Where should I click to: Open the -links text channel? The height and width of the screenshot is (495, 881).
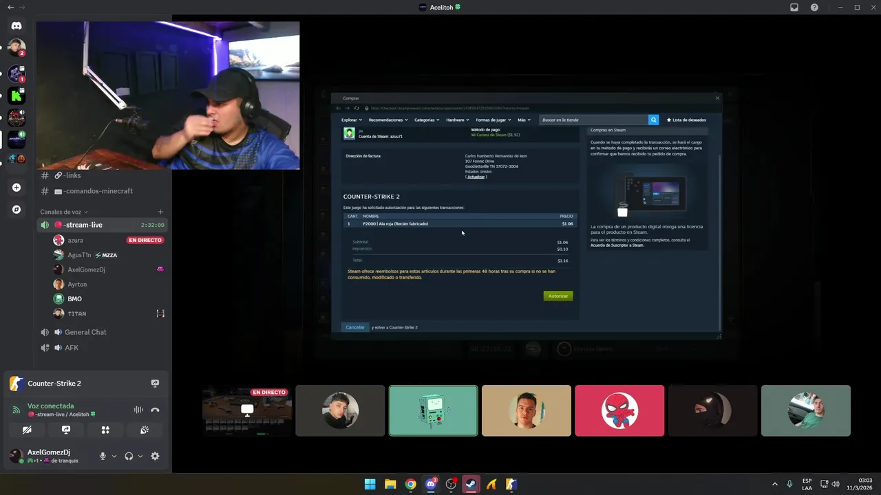pos(102,175)
